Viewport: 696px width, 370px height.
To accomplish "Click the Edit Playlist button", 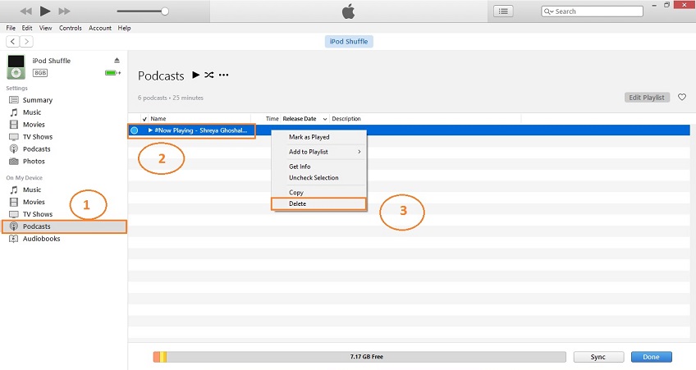I will tap(647, 98).
